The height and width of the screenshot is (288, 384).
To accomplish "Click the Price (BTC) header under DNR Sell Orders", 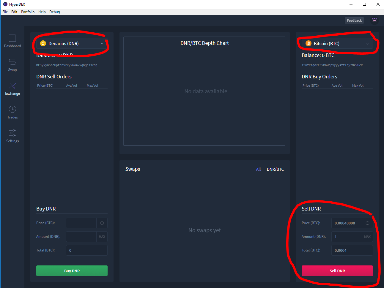I will 45,86.
